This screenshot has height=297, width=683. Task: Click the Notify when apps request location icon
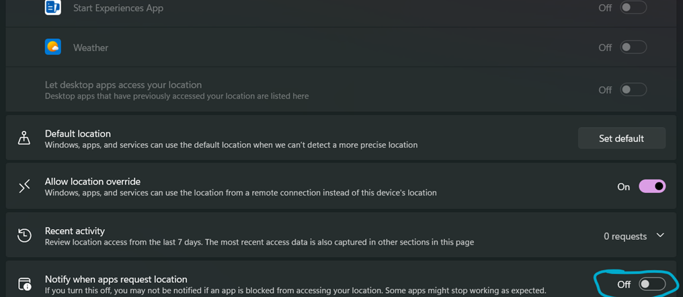(x=24, y=284)
